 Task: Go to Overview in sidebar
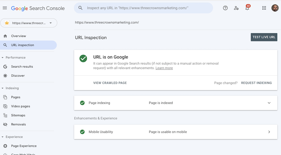click(x=19, y=36)
